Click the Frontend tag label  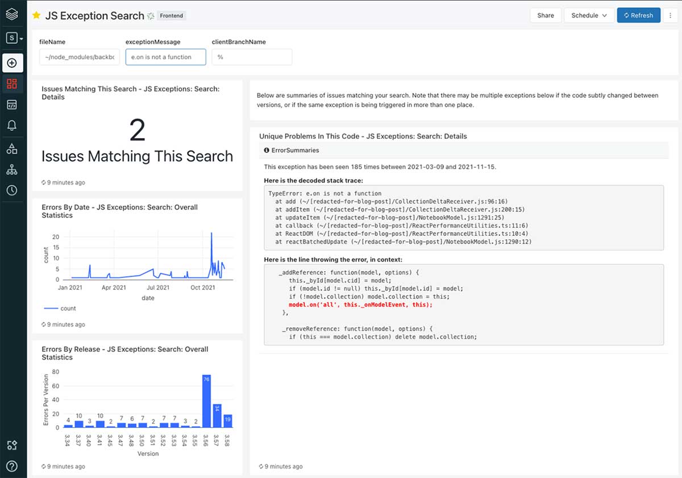coord(171,16)
